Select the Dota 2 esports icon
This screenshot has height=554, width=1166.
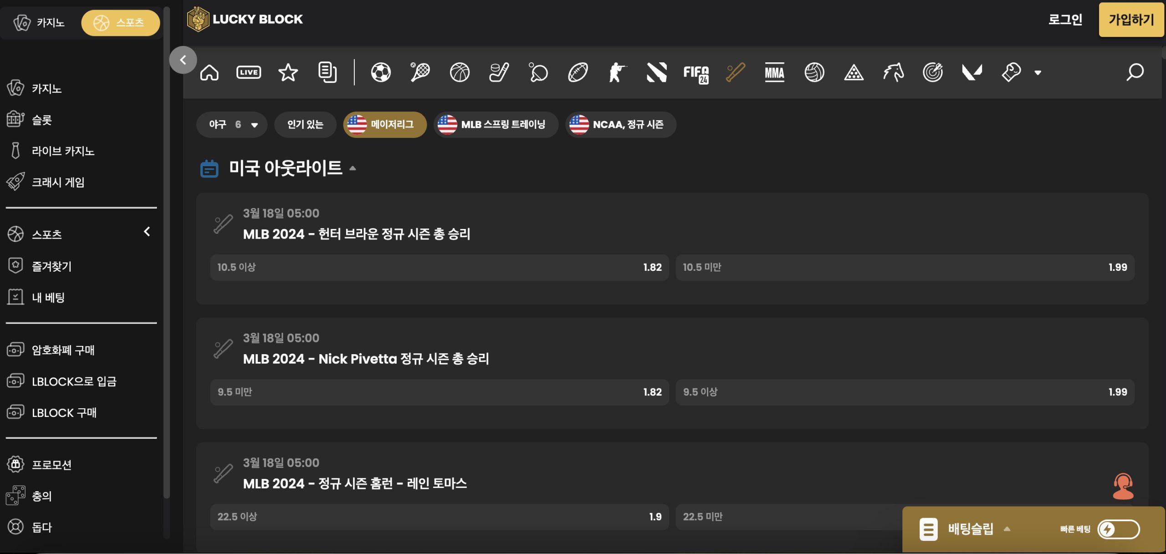point(657,72)
